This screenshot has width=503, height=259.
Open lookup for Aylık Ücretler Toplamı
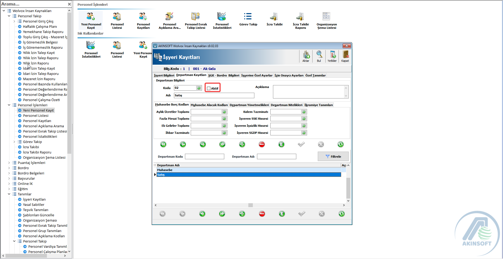224,112
